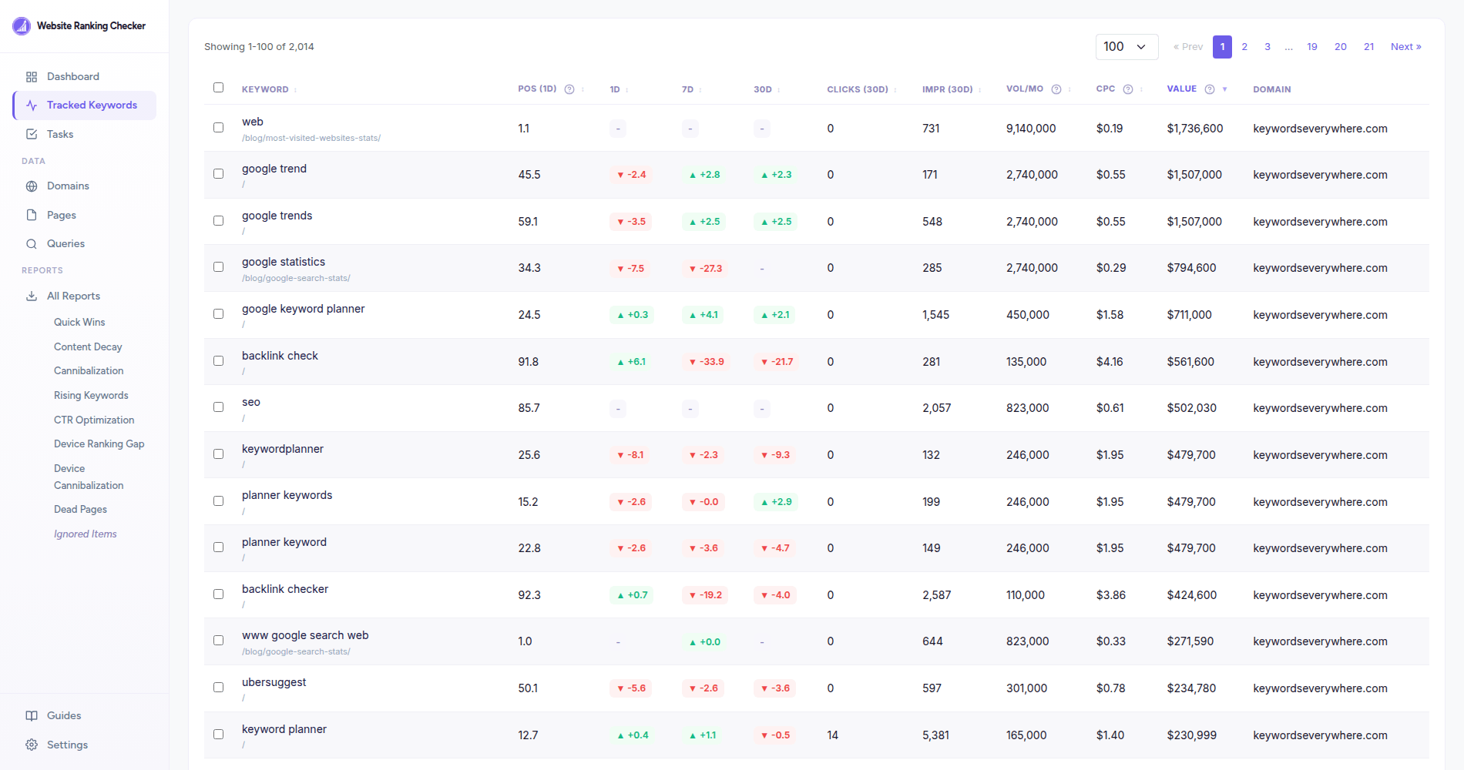Click the CPC help question icon
This screenshot has height=770, width=1464.
1128,89
